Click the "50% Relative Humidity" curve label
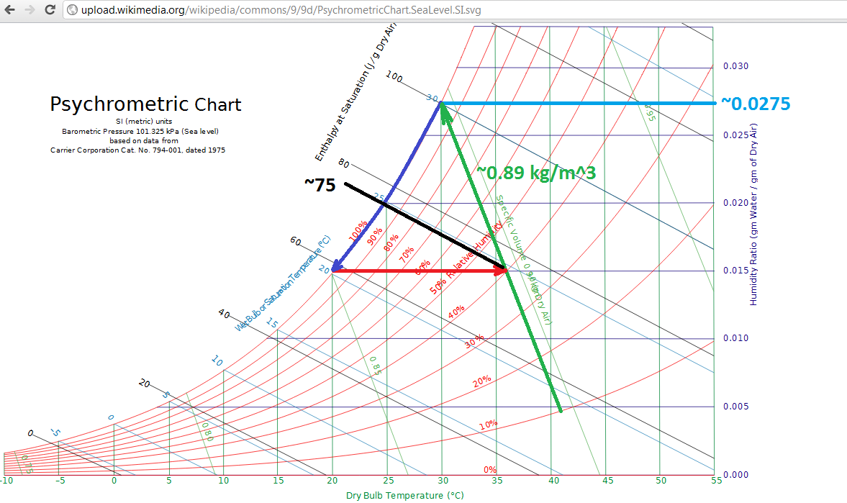This screenshot has height=503, width=847. [x=466, y=258]
